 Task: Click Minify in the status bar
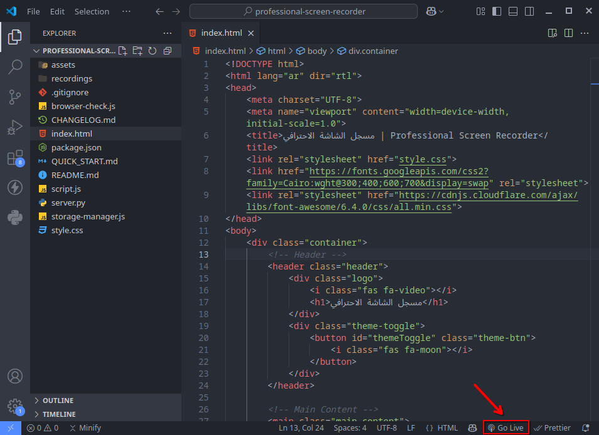pos(85,427)
